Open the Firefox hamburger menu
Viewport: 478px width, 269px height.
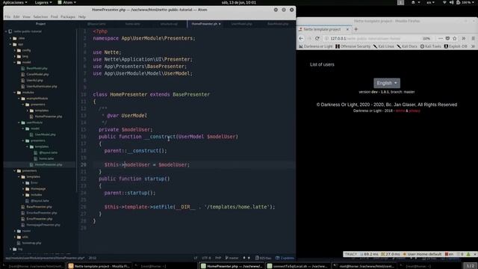click(473, 38)
